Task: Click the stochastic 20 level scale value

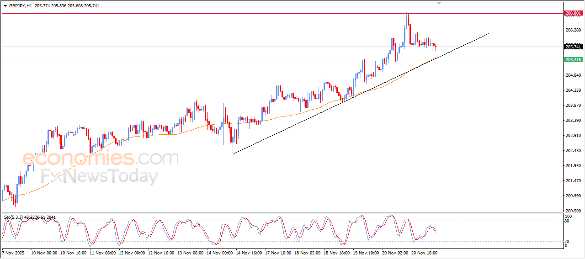Action: 568,241
